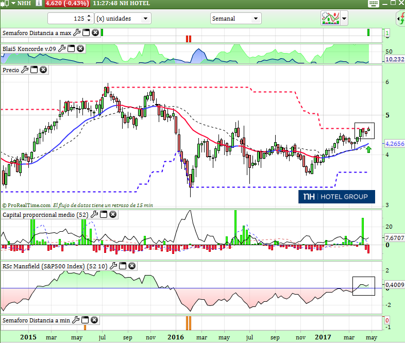Open wrench for Semaforo Distancia a min

click(76, 320)
